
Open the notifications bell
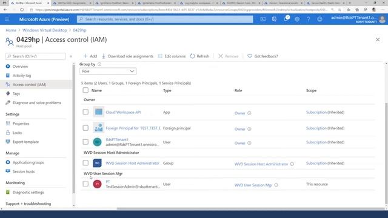tap(286, 19)
